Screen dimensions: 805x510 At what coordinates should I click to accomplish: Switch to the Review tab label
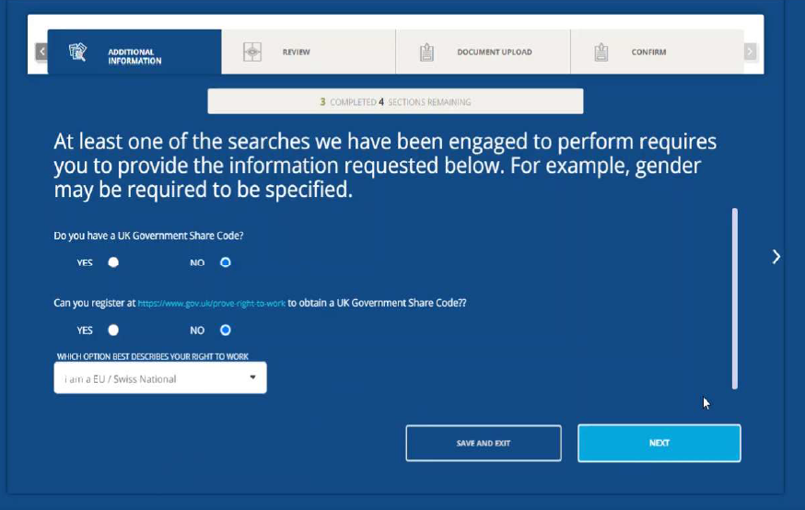[x=297, y=52]
